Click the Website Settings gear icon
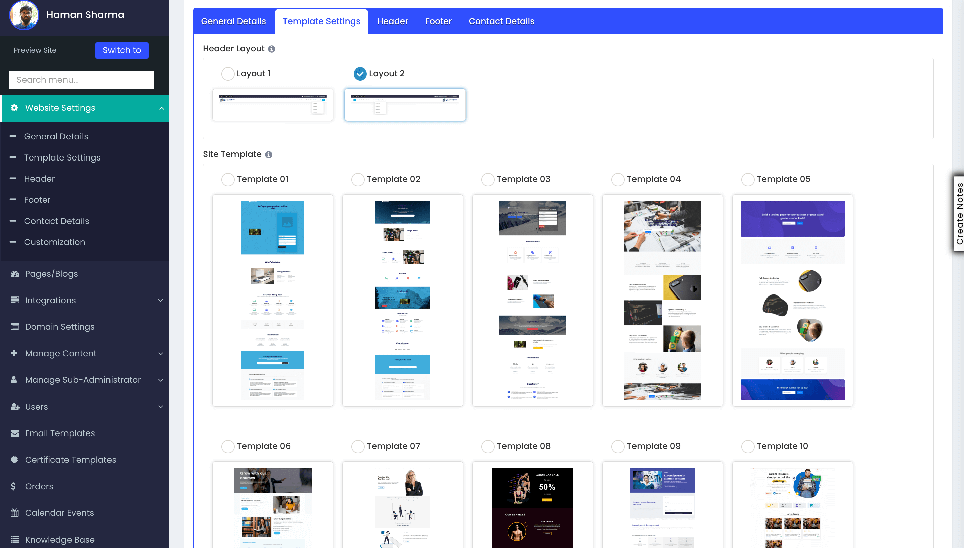 (x=14, y=108)
